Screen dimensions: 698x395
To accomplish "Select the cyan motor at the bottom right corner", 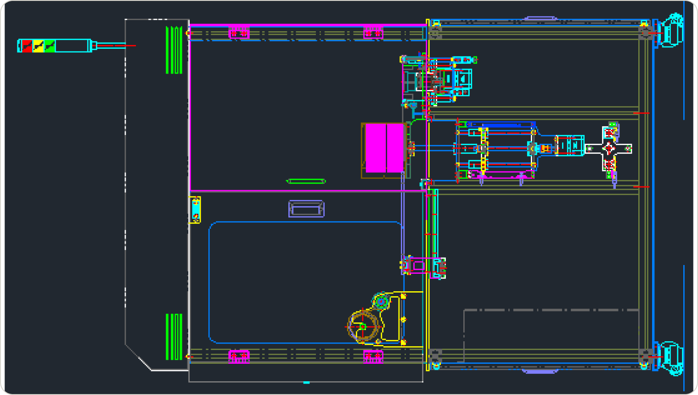I will 671,358.
